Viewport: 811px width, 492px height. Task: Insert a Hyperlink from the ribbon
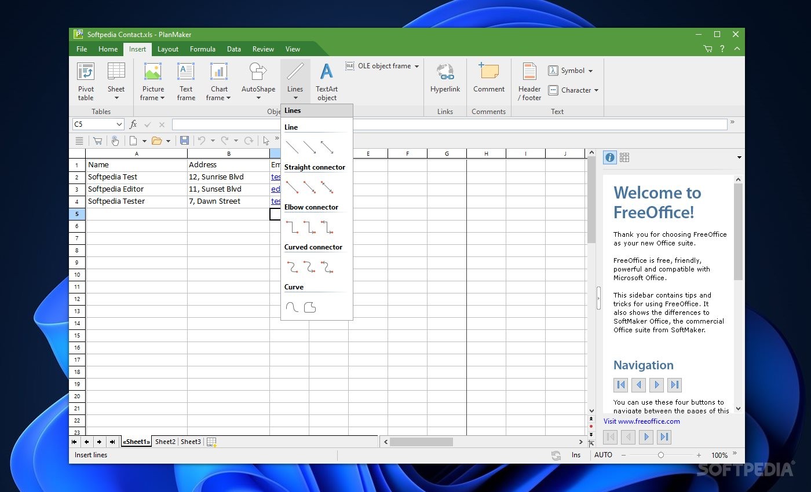[445, 78]
